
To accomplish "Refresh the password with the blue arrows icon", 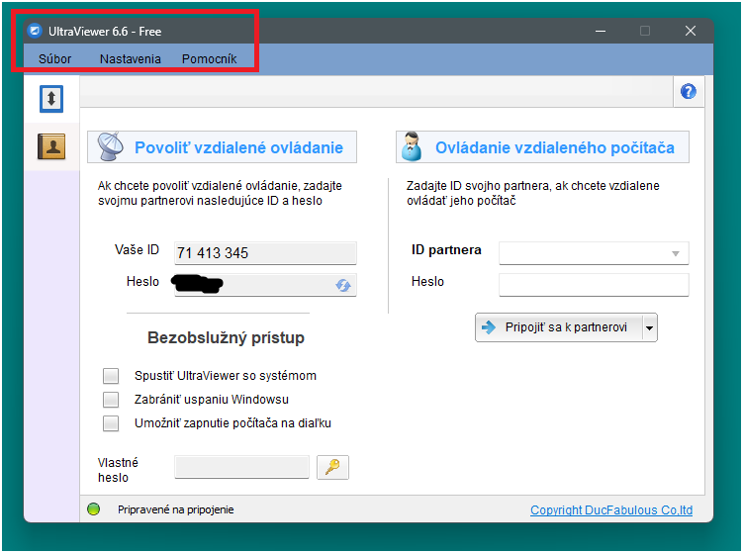I will click(343, 285).
